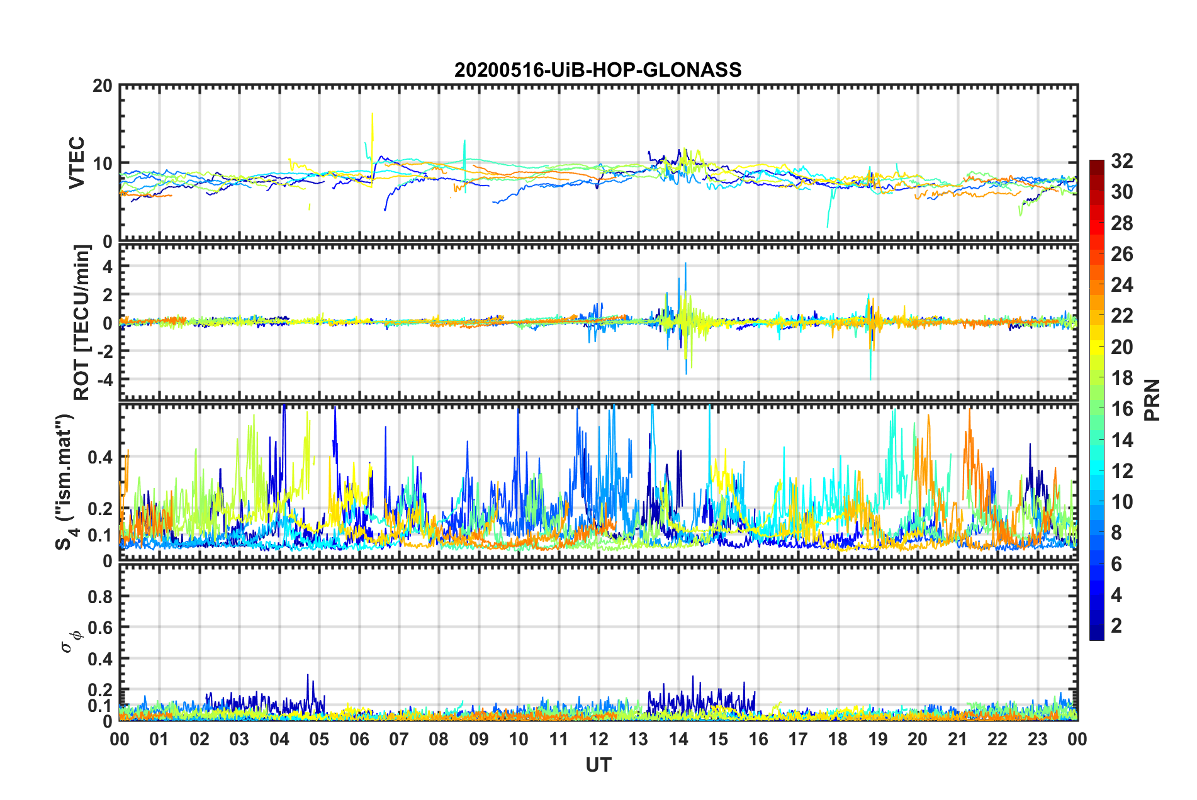Click x-axis tick label 09
The height and width of the screenshot is (800, 1197).
[x=479, y=739]
